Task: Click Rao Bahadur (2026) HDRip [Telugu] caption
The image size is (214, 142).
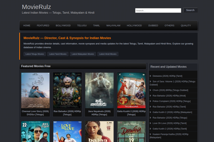Action: tap(67, 113)
